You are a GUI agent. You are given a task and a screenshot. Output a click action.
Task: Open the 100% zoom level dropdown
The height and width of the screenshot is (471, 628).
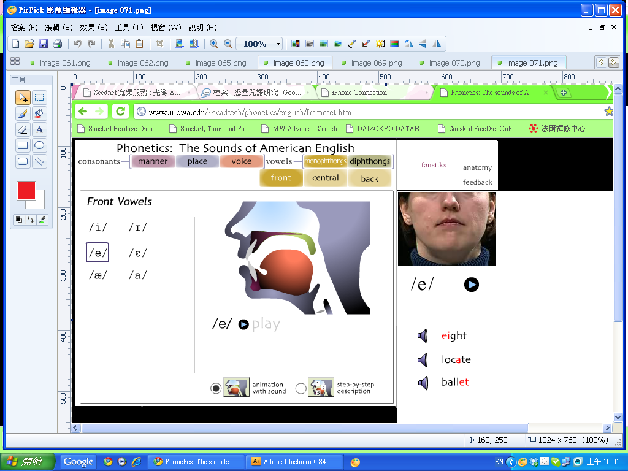[278, 44]
